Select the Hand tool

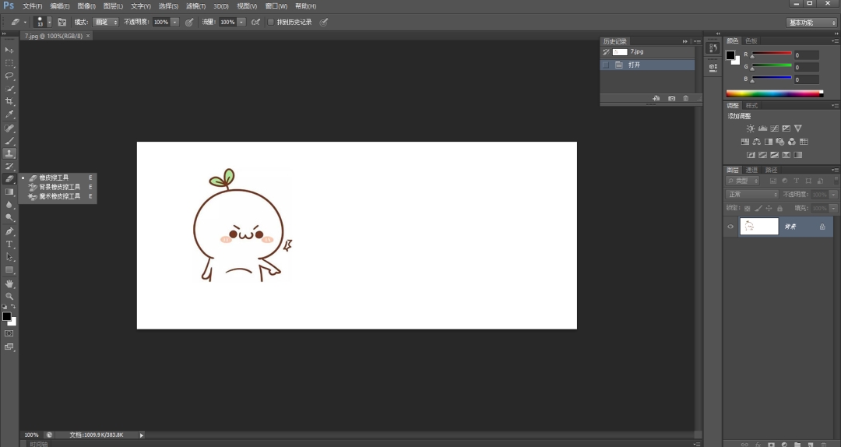[x=9, y=283]
